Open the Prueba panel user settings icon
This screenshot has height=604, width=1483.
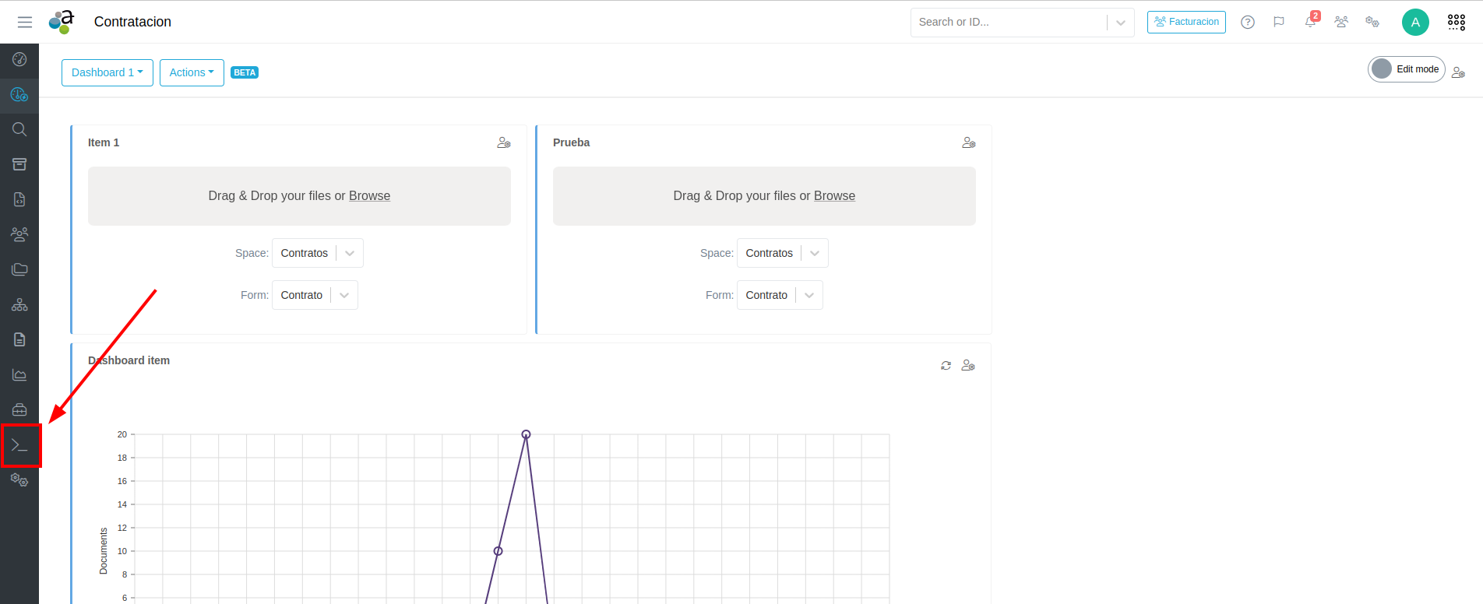click(968, 142)
